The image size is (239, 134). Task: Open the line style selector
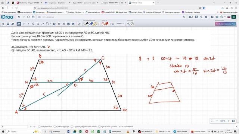120,24
